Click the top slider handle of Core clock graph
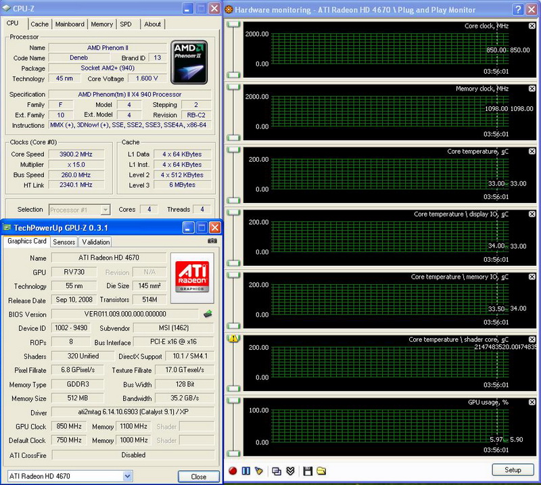Screen dimensions: 541x485 pyautogui.click(x=233, y=25)
